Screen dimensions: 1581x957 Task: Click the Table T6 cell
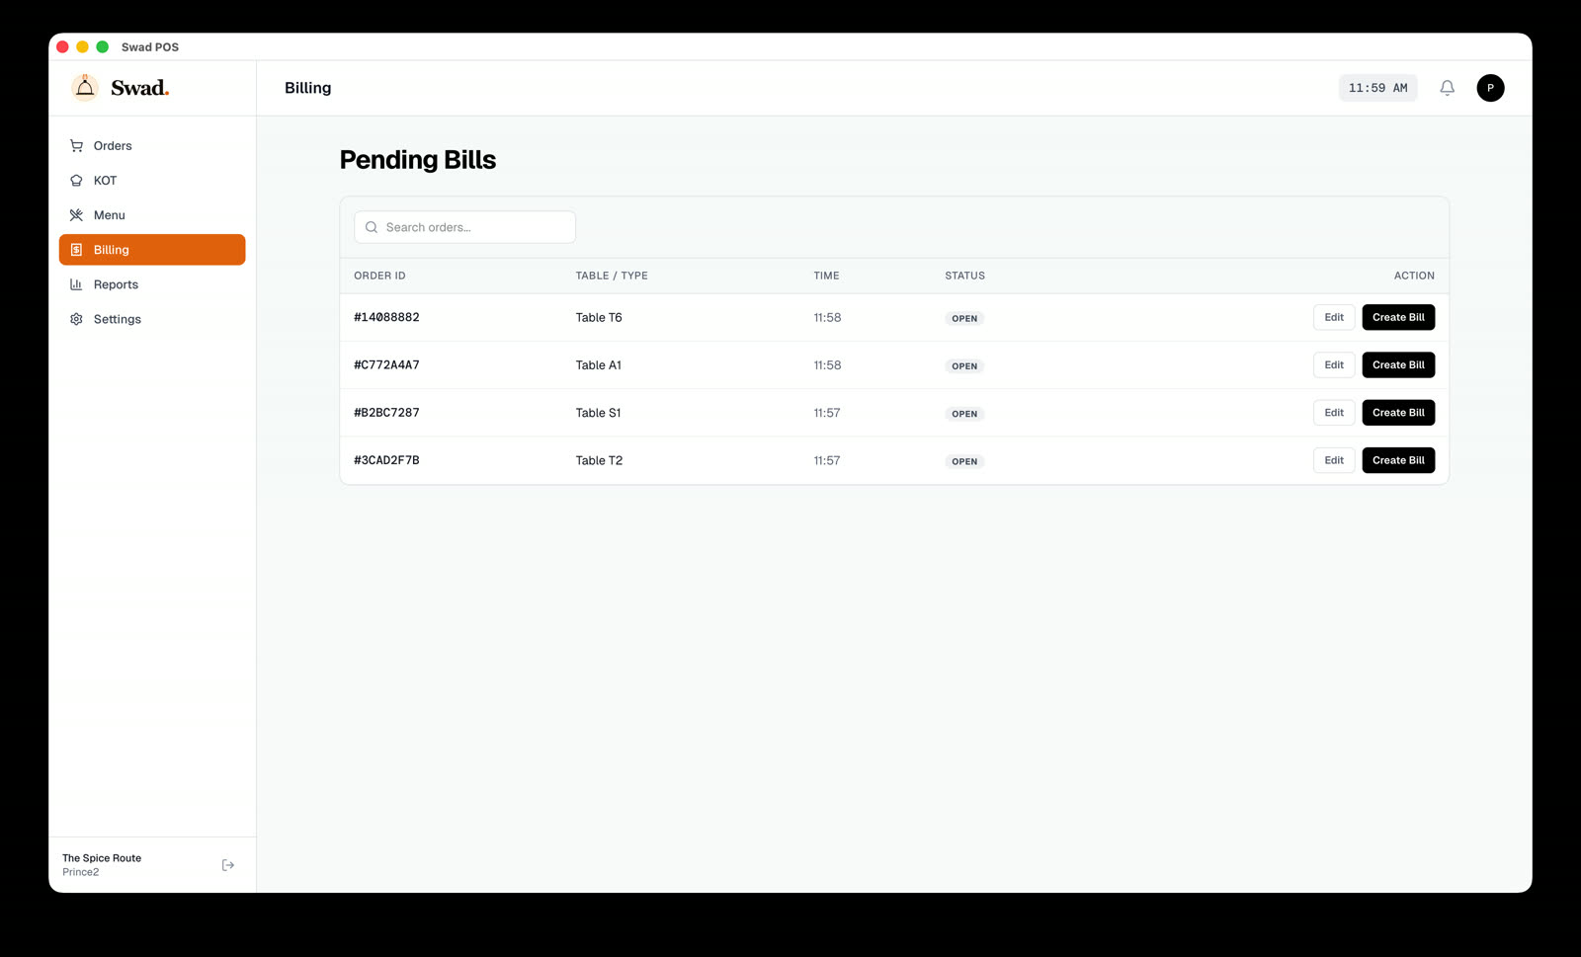click(x=599, y=317)
